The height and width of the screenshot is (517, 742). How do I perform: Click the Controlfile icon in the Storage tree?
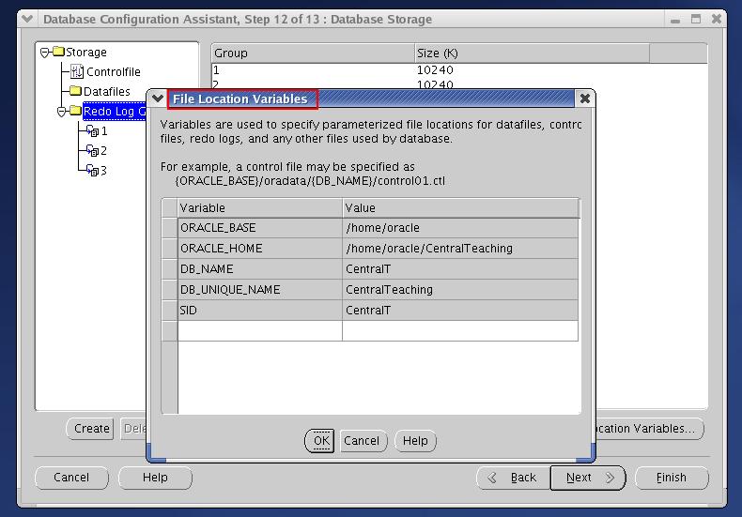tap(77, 72)
